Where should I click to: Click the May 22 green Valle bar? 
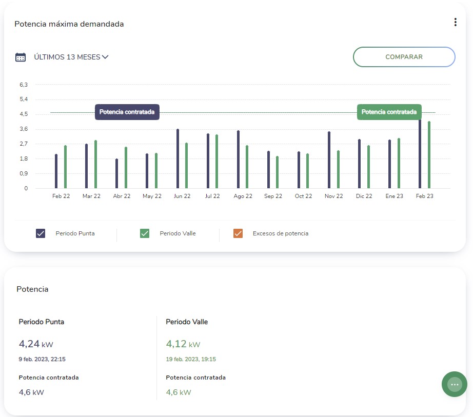(x=156, y=171)
